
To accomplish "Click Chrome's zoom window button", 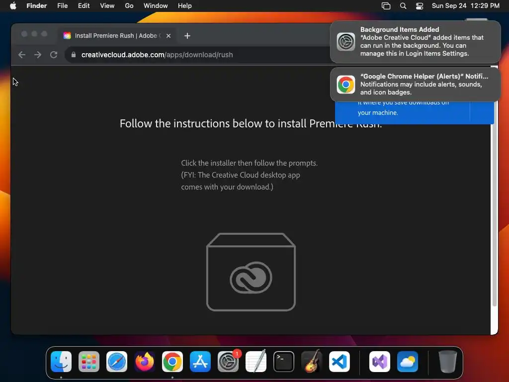I will tap(44, 34).
